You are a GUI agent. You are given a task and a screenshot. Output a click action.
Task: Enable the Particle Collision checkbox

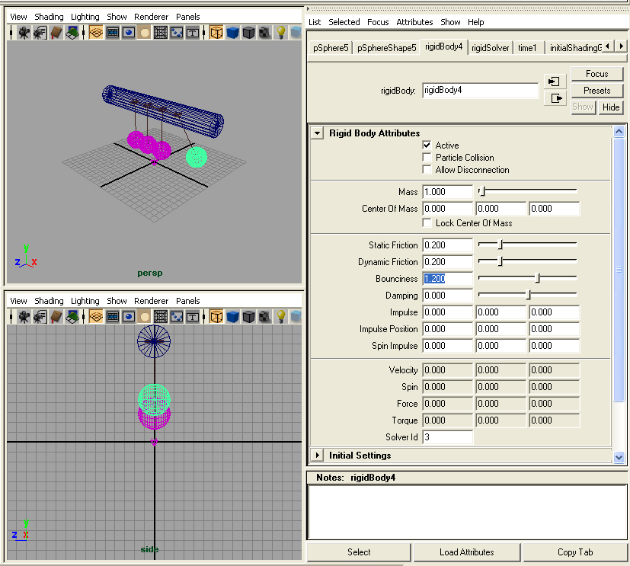point(427,158)
